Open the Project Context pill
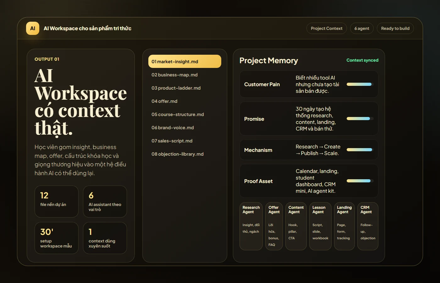440x283 pixels. pos(327,28)
